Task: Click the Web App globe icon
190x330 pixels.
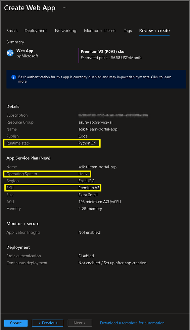Action: click(10, 53)
